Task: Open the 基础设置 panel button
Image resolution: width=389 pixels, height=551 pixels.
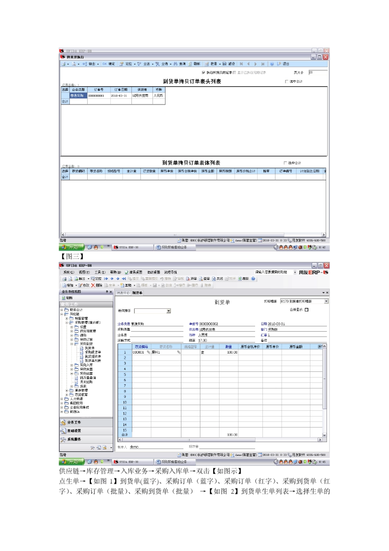Action: (x=86, y=431)
